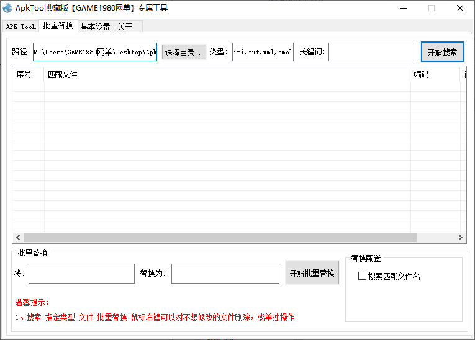Enable the 搜索匹配文件名 checkbox
475x340 pixels.
click(x=363, y=276)
